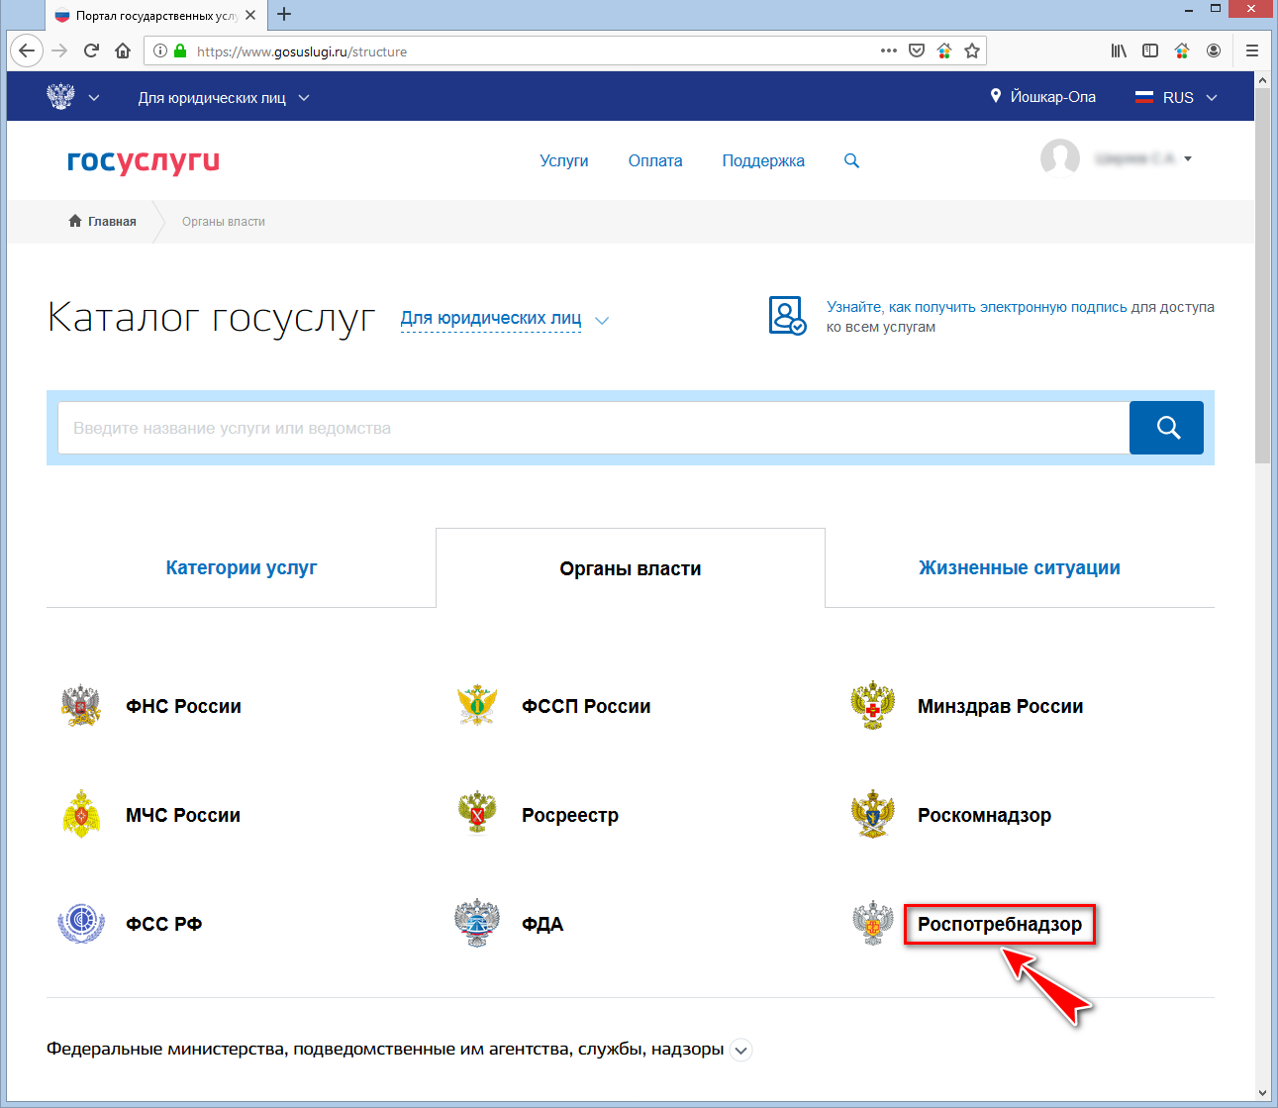1278x1108 pixels.
Task: Click the browser address bar URL
Action: click(302, 51)
